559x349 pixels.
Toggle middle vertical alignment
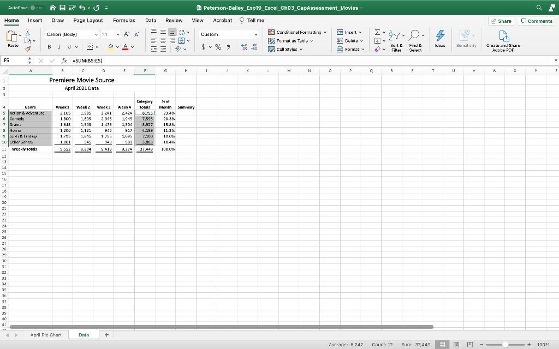(163, 32)
